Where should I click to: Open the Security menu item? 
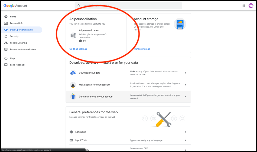(22, 36)
